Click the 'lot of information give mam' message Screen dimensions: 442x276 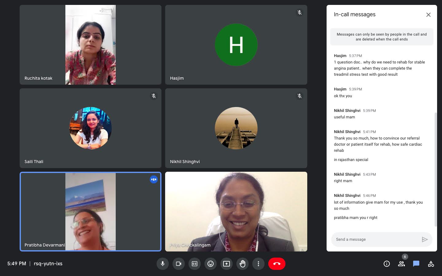pos(378,205)
